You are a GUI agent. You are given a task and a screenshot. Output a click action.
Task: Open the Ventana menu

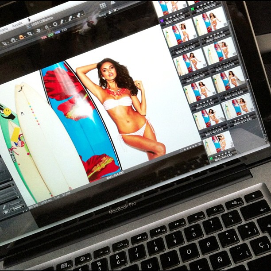click(x=4, y=30)
